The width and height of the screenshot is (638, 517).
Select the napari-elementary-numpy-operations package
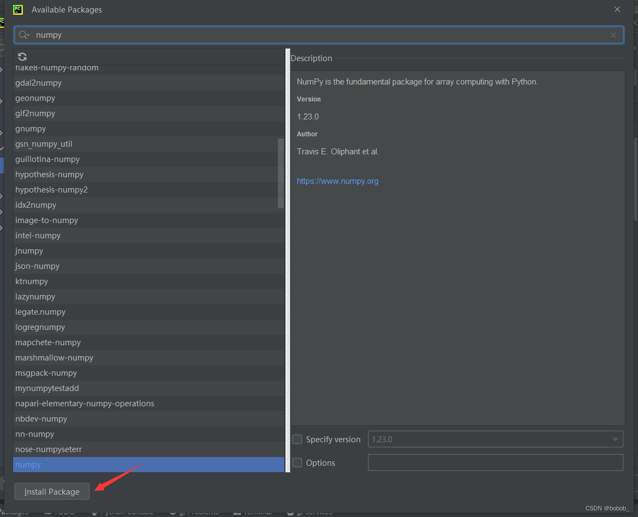tap(149, 404)
